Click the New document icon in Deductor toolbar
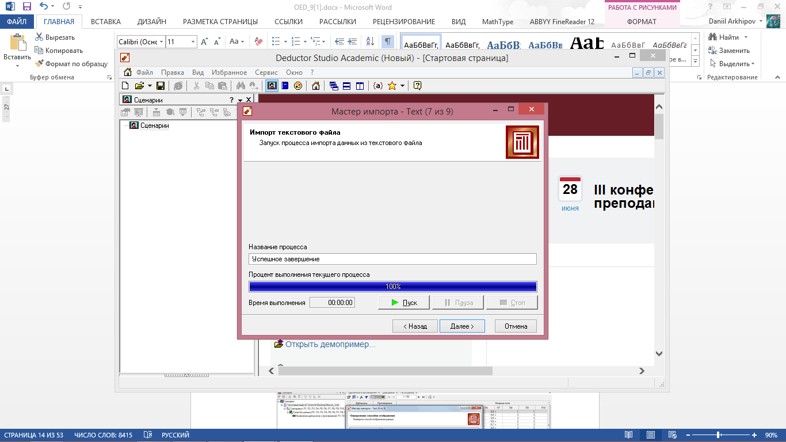The width and height of the screenshot is (786, 442). click(x=125, y=86)
